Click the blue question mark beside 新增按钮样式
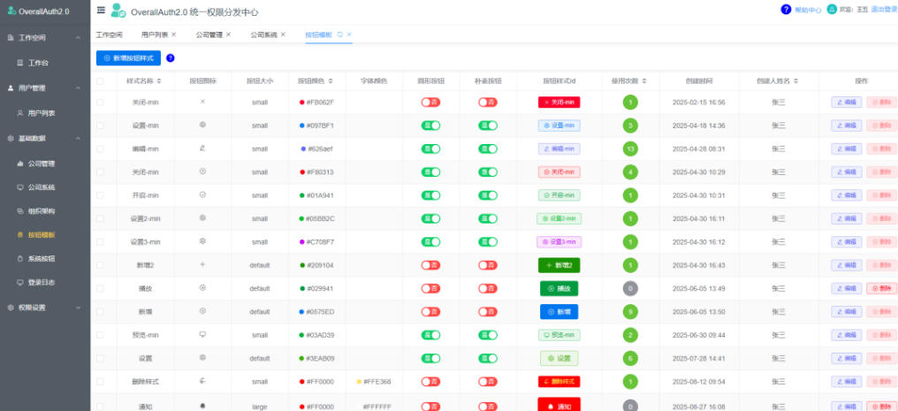The width and height of the screenshot is (898, 411). tap(171, 58)
